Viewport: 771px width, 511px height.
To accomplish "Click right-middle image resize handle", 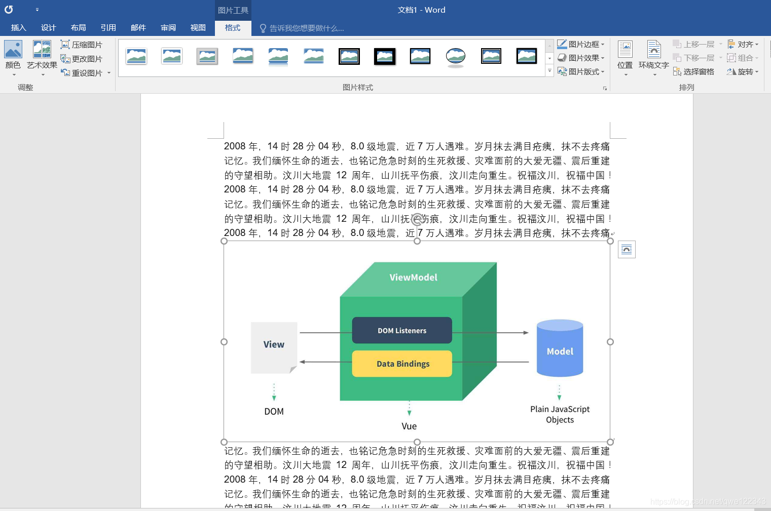I will (610, 342).
